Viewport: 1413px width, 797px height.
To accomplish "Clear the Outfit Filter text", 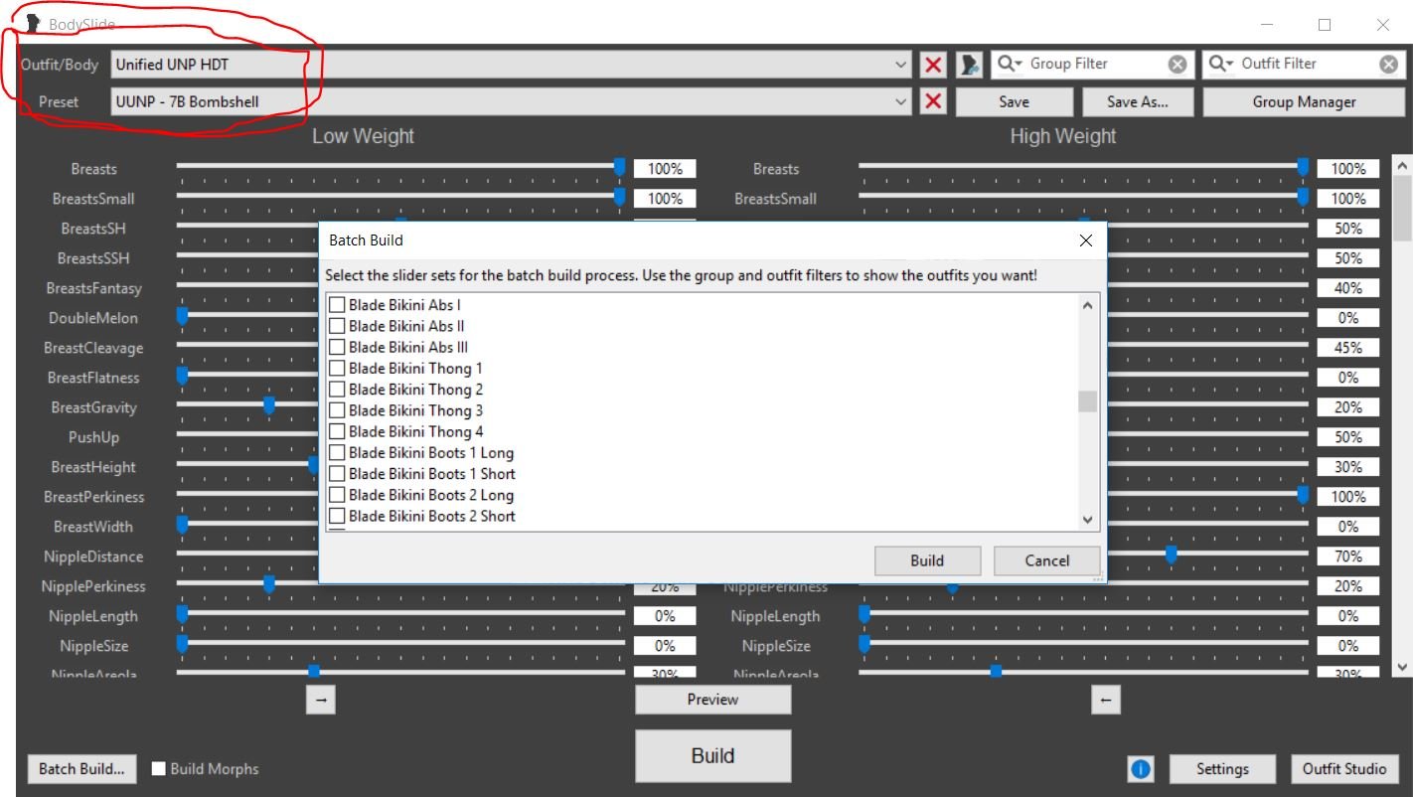I will (x=1389, y=64).
